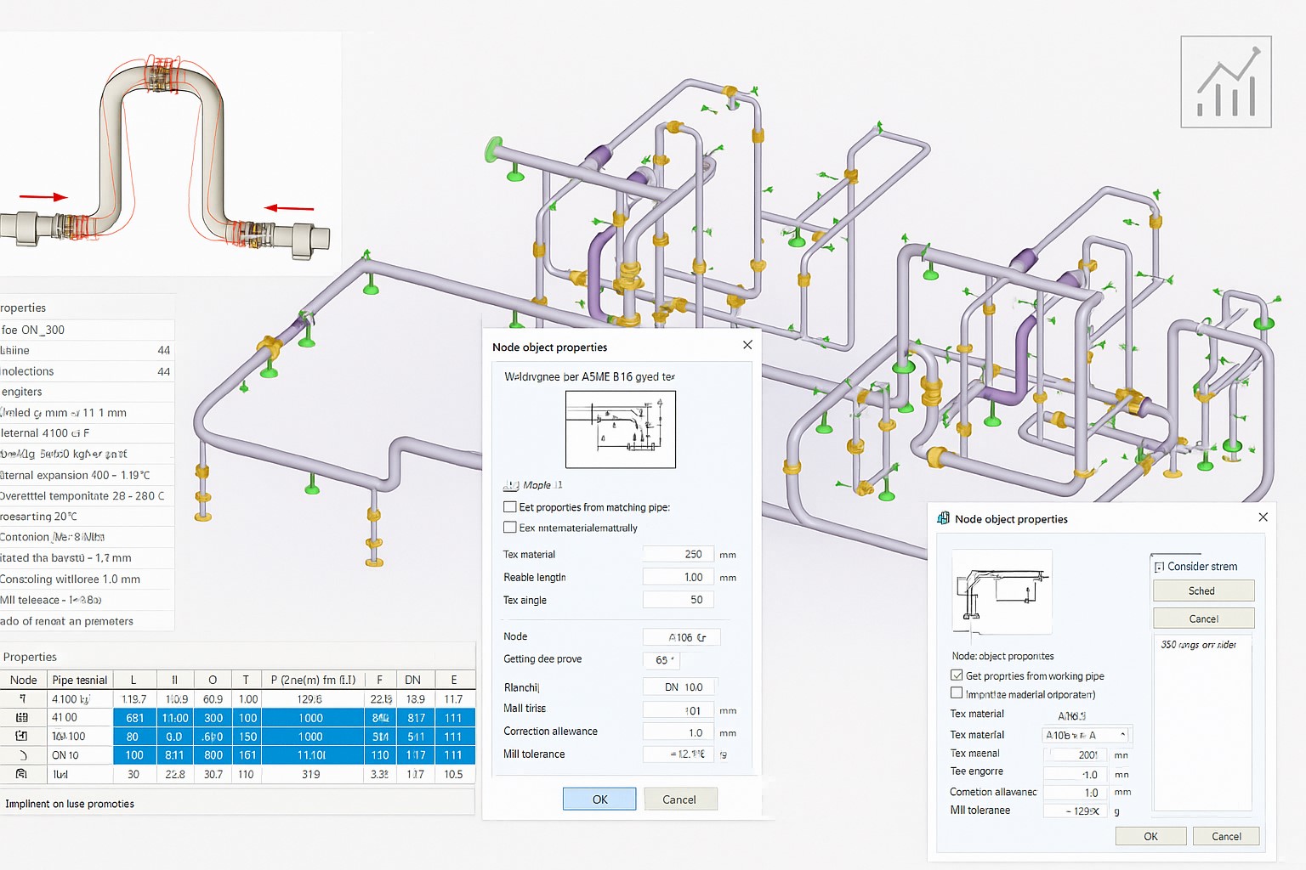Click the Mople icon under the tee diagram
Viewport: 1306px width, 870px height.
coord(511,485)
